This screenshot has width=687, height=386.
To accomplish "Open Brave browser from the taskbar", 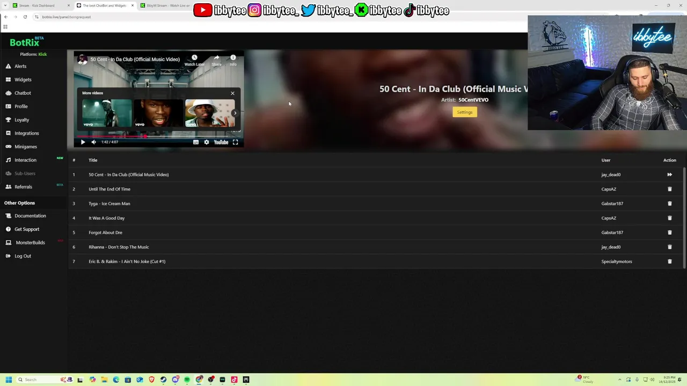I will click(151, 380).
